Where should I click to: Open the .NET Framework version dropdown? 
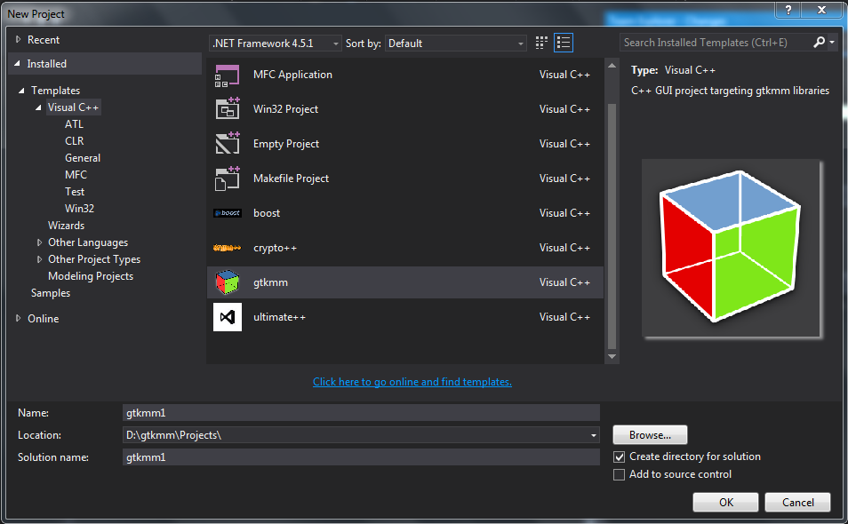point(276,44)
